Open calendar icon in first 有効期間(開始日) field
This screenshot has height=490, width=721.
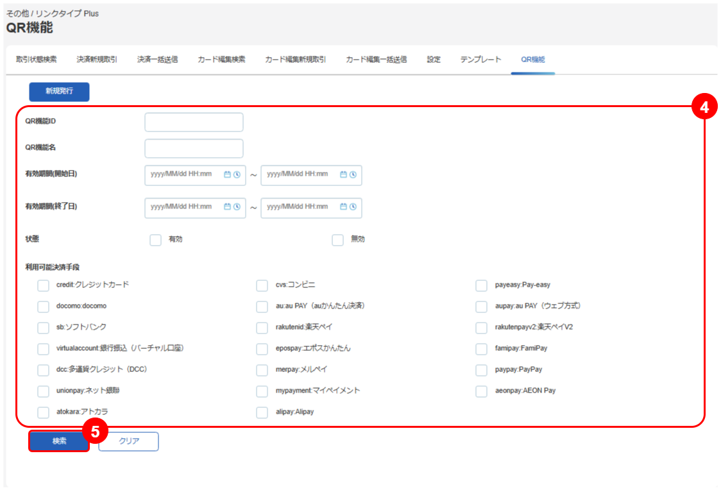coord(227,174)
